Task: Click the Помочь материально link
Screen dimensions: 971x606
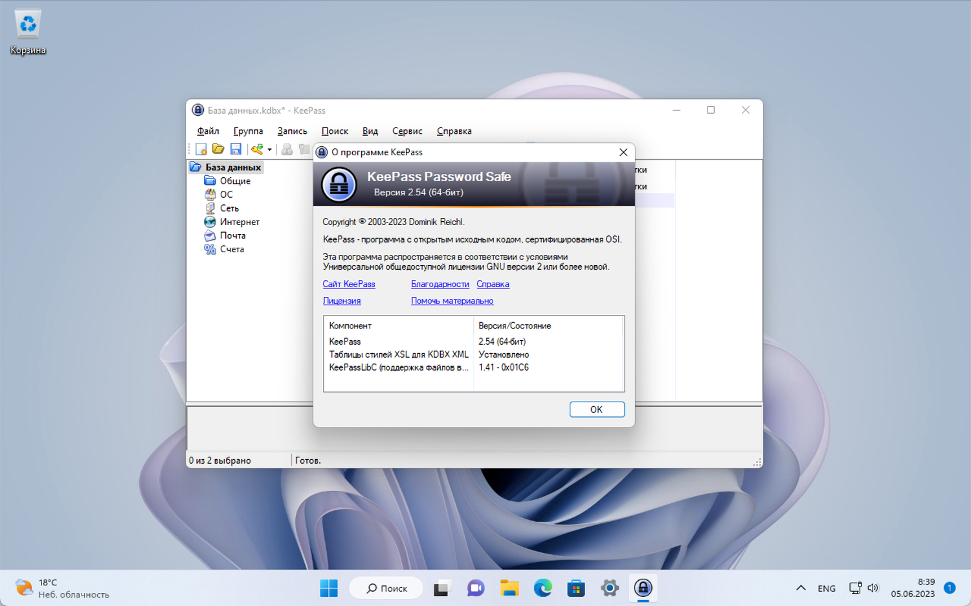Action: 452,301
